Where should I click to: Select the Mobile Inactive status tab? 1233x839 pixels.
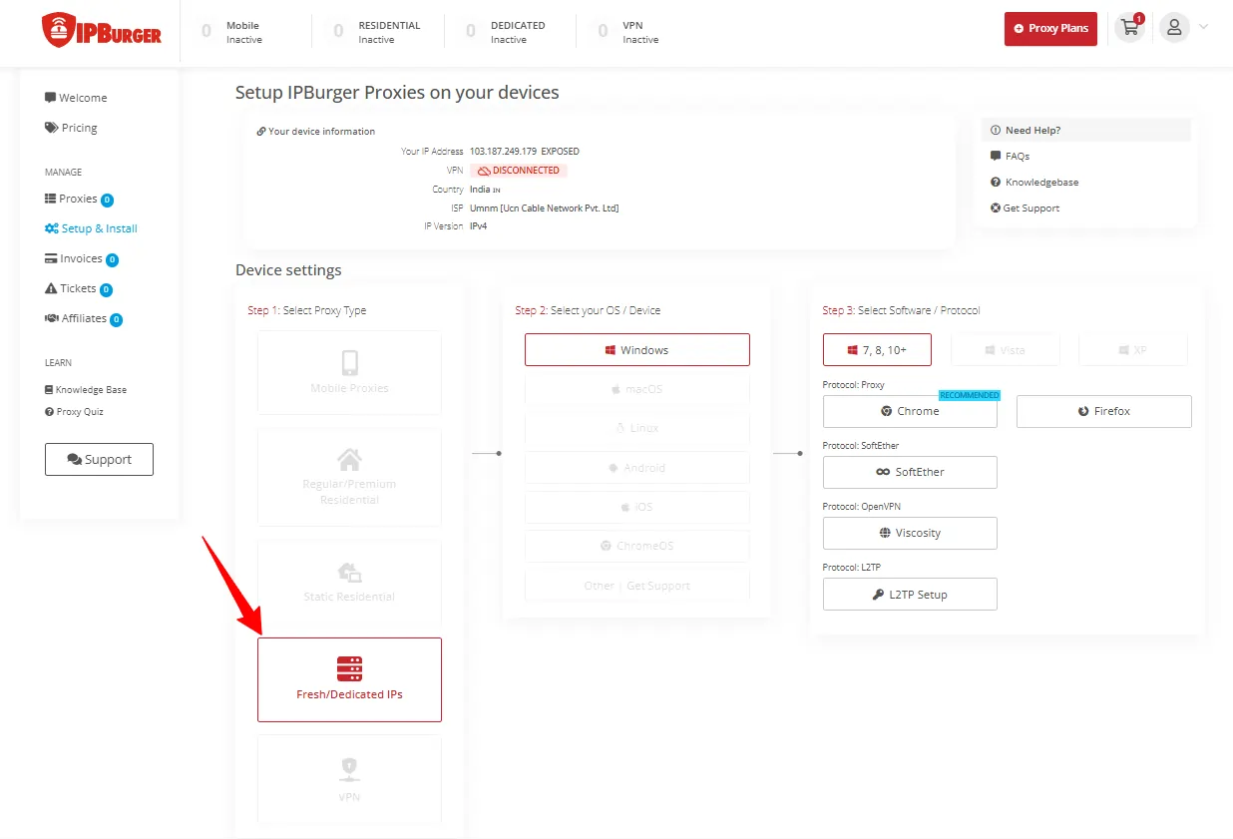point(232,32)
